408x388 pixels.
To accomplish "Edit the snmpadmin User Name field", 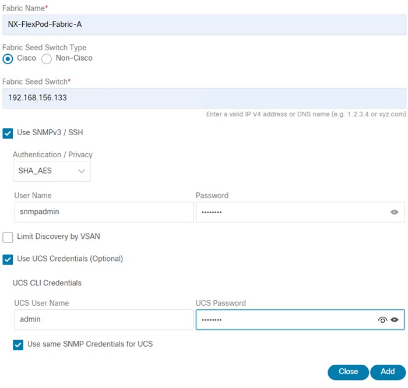I will pos(103,212).
